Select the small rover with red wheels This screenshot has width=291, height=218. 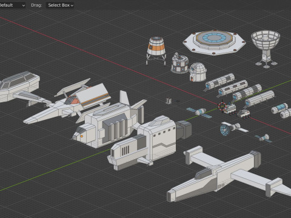point(244,114)
